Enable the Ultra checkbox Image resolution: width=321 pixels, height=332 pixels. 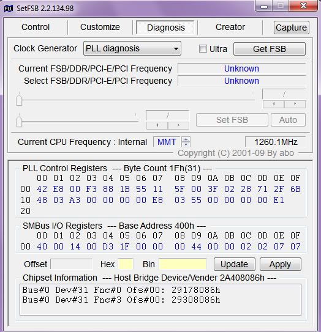point(203,49)
